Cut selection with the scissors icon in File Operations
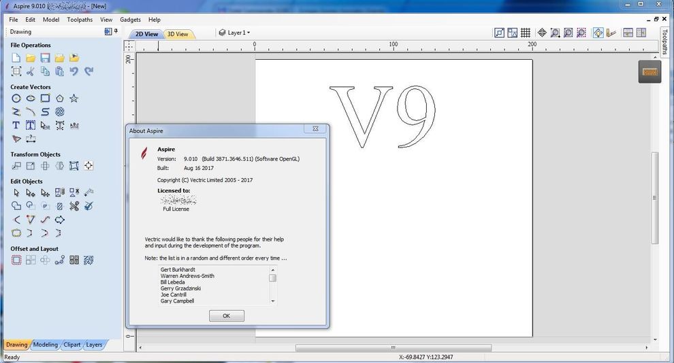The width and height of the screenshot is (674, 363). [x=31, y=71]
